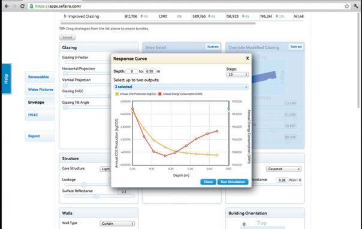Bookmark page using the star icon

pos(347,6)
